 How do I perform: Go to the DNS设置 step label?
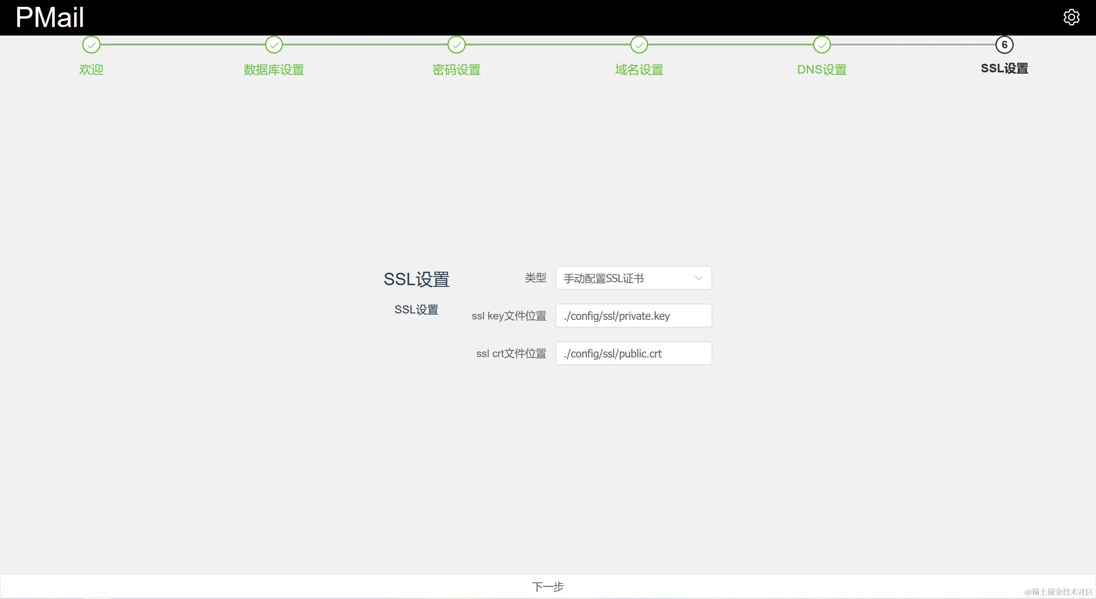click(822, 69)
